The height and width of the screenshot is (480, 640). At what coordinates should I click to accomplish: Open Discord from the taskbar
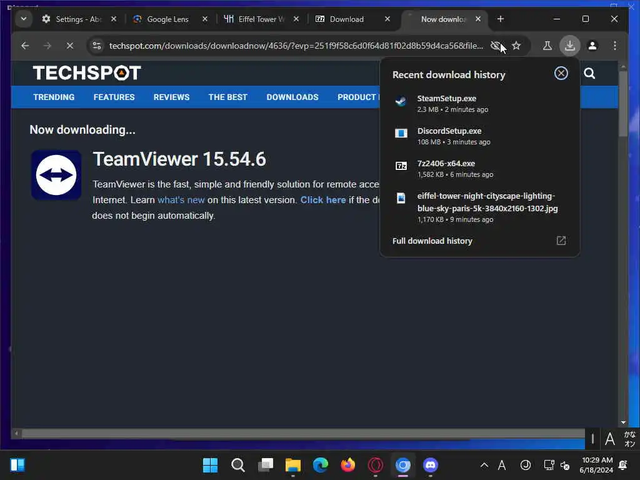tap(430, 465)
